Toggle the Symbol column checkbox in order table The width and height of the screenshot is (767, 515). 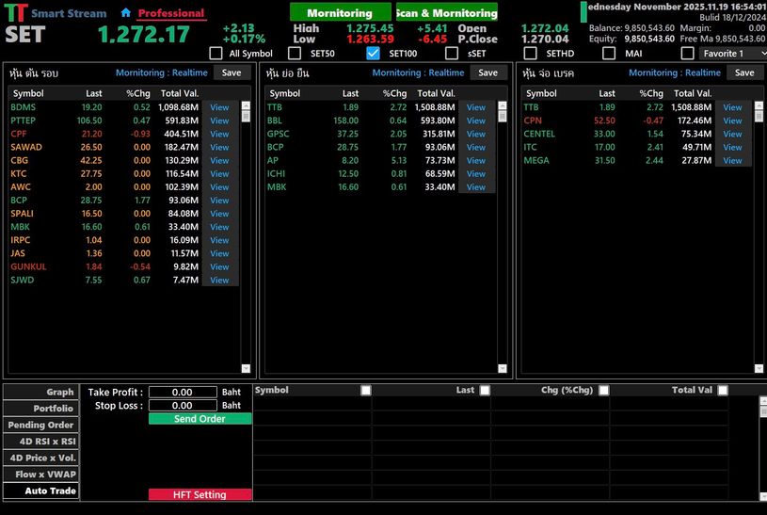tap(366, 390)
